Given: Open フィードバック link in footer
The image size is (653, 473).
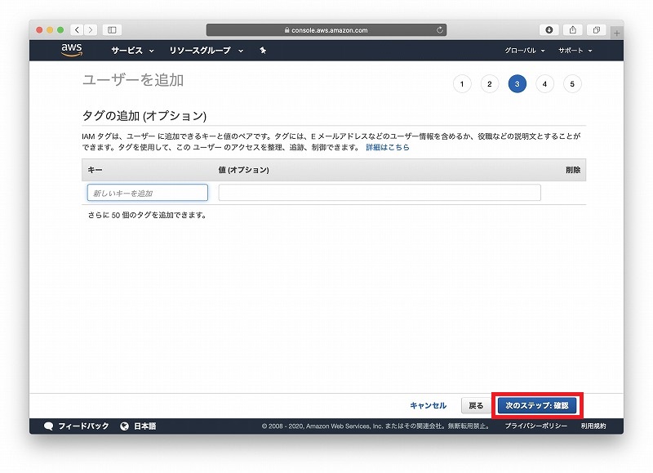Looking at the screenshot, I should coord(83,426).
